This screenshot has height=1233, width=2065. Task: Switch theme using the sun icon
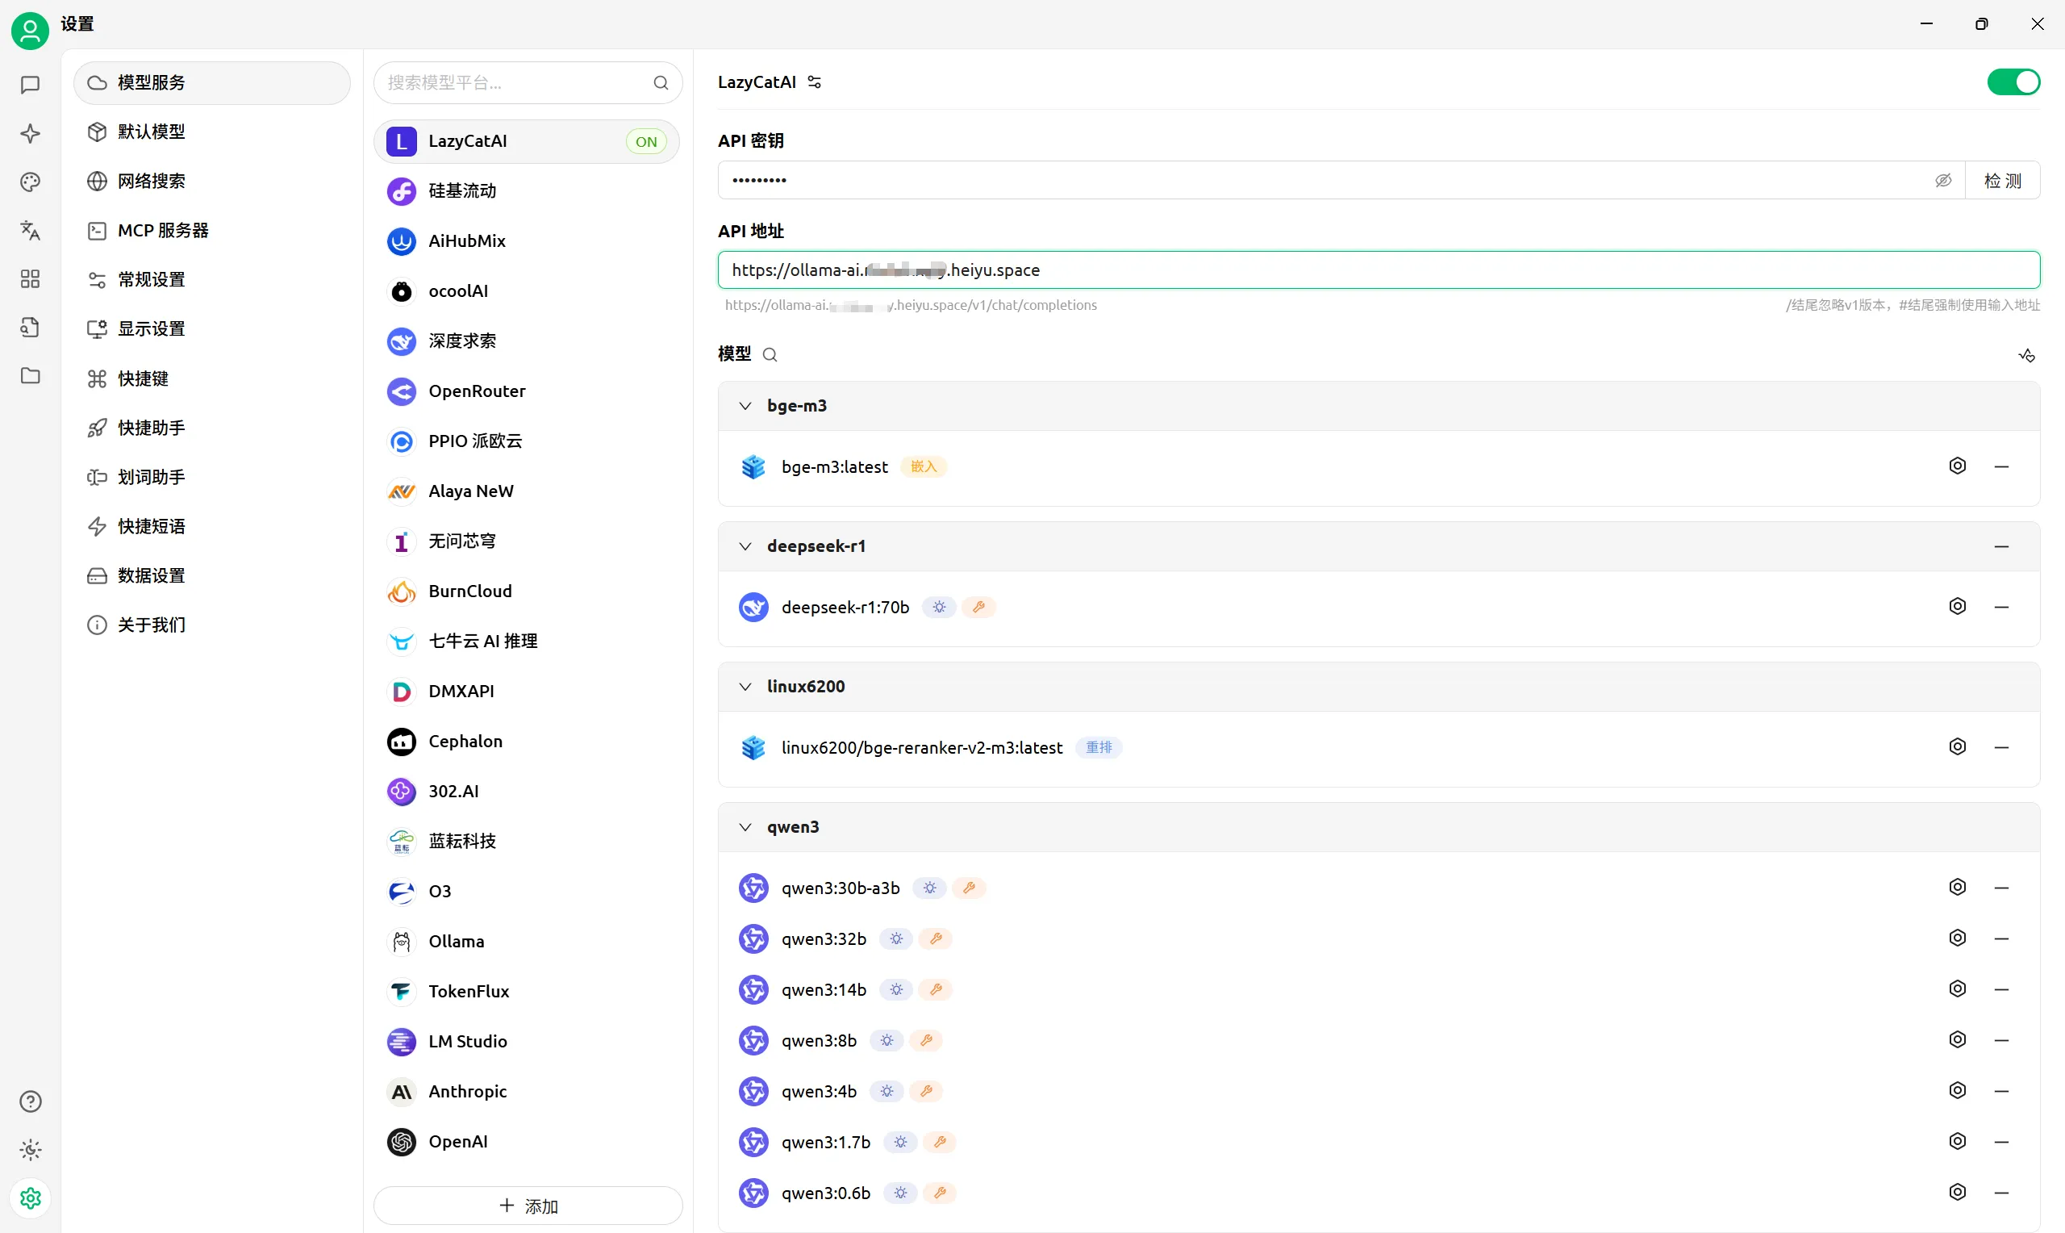pos(30,1150)
